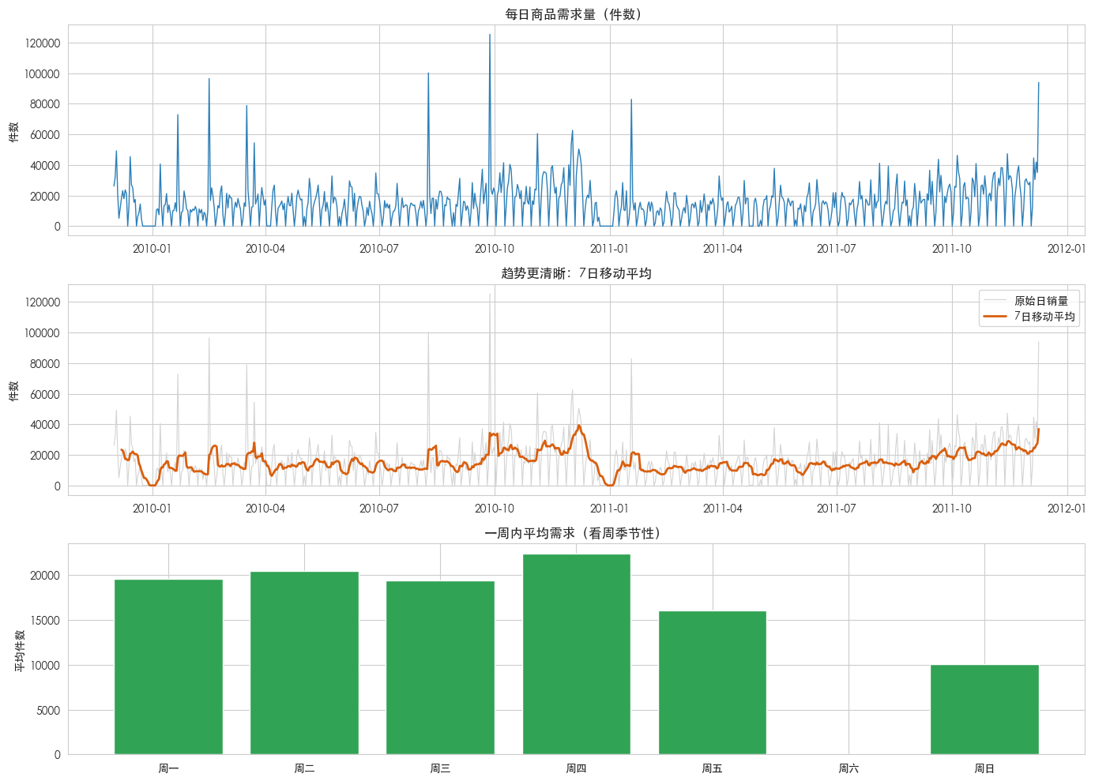Click "120000" on the top chart's y-axis
The image size is (1095, 781).
[x=43, y=43]
